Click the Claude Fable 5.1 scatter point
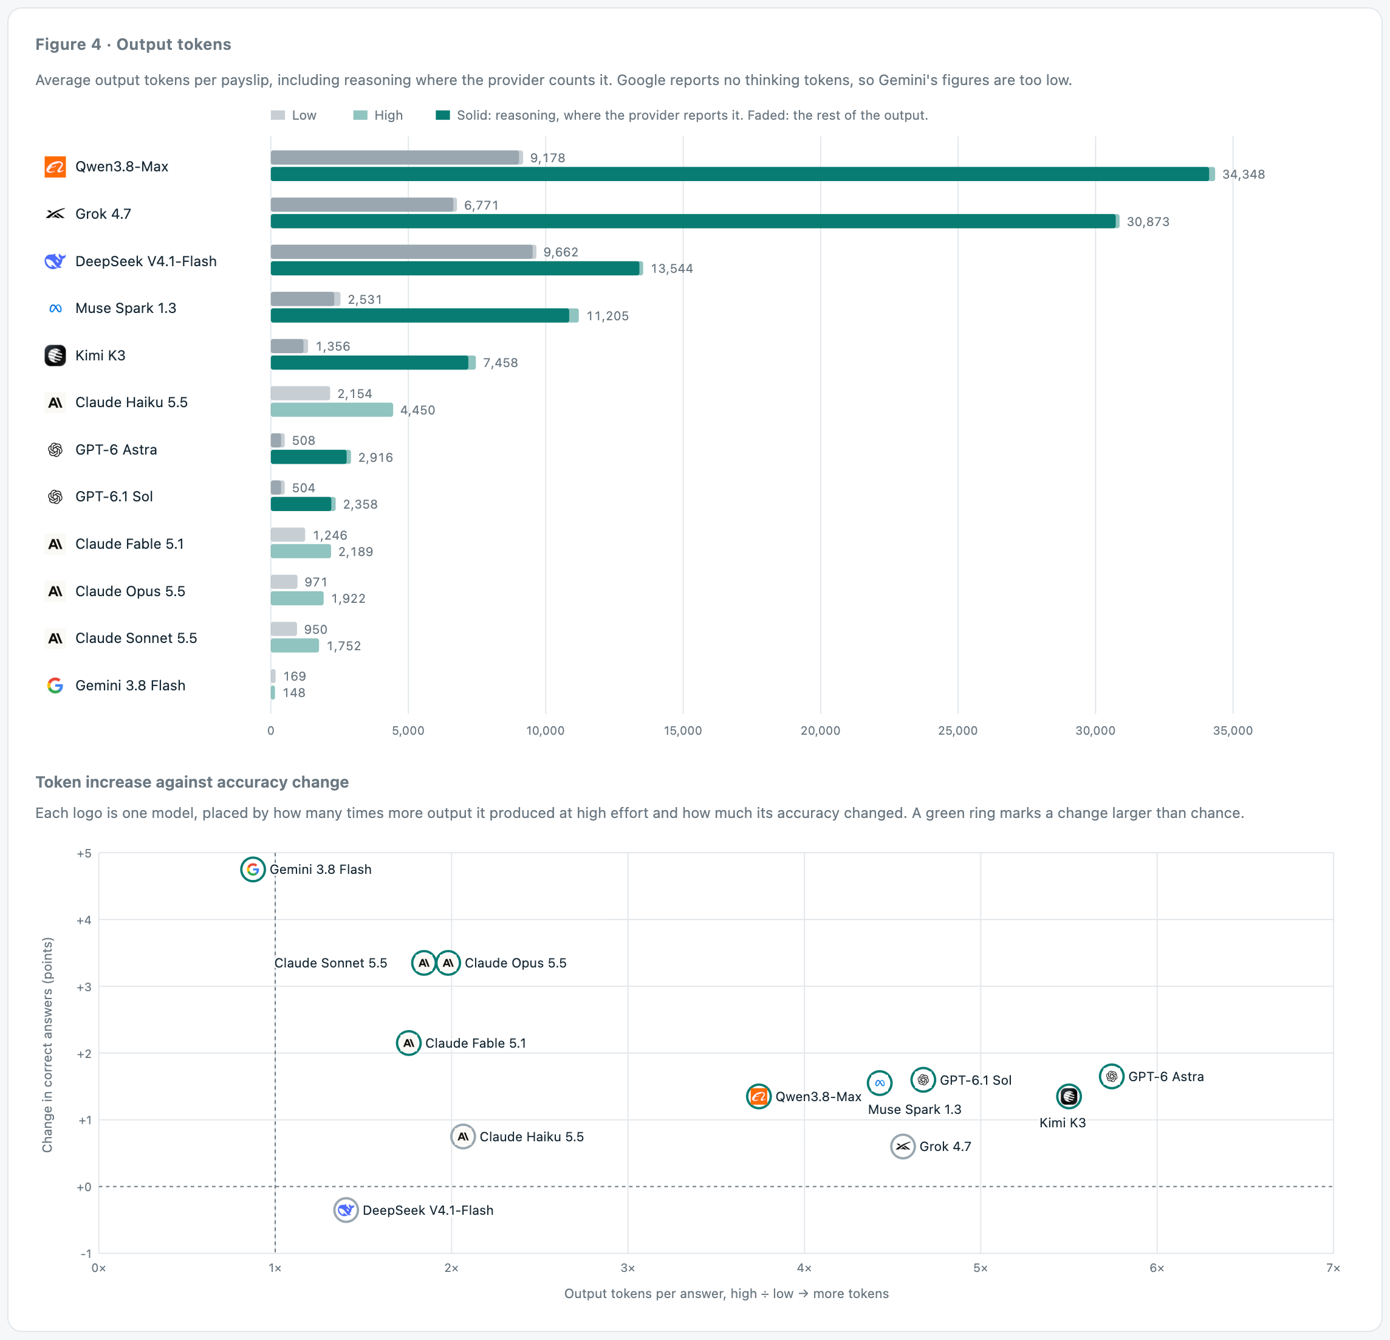The image size is (1390, 1340). pos(408,1043)
